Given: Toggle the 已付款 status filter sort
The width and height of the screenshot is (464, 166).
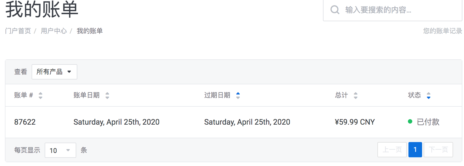Looking at the screenshot, I should [x=429, y=95].
